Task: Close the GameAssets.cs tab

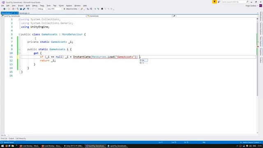Action: pyautogui.click(x=17, y=13)
